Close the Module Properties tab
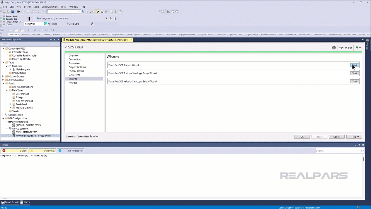371x209 pixels. (131, 40)
